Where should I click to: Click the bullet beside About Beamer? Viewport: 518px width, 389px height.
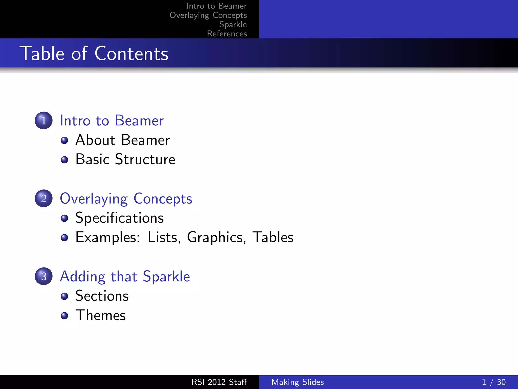(x=64, y=140)
